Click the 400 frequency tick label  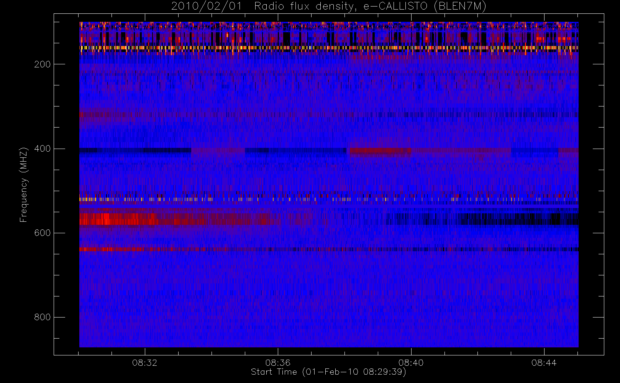(43, 149)
